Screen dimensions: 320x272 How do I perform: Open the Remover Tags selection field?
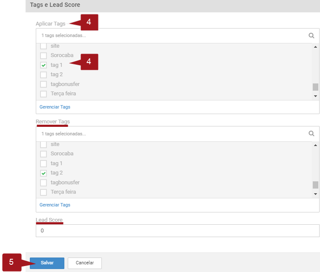(170, 134)
